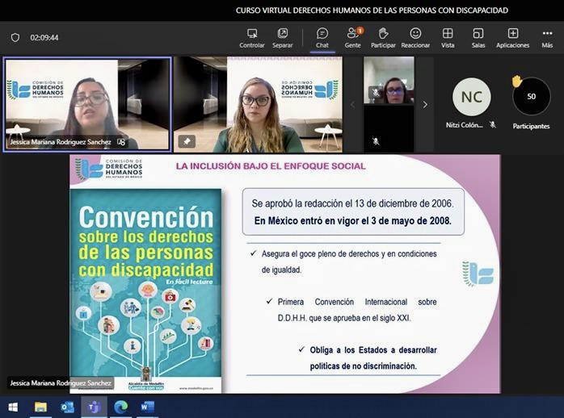564x418 pixels.
Task: Open the Vista layout dropdown
Action: (448, 37)
